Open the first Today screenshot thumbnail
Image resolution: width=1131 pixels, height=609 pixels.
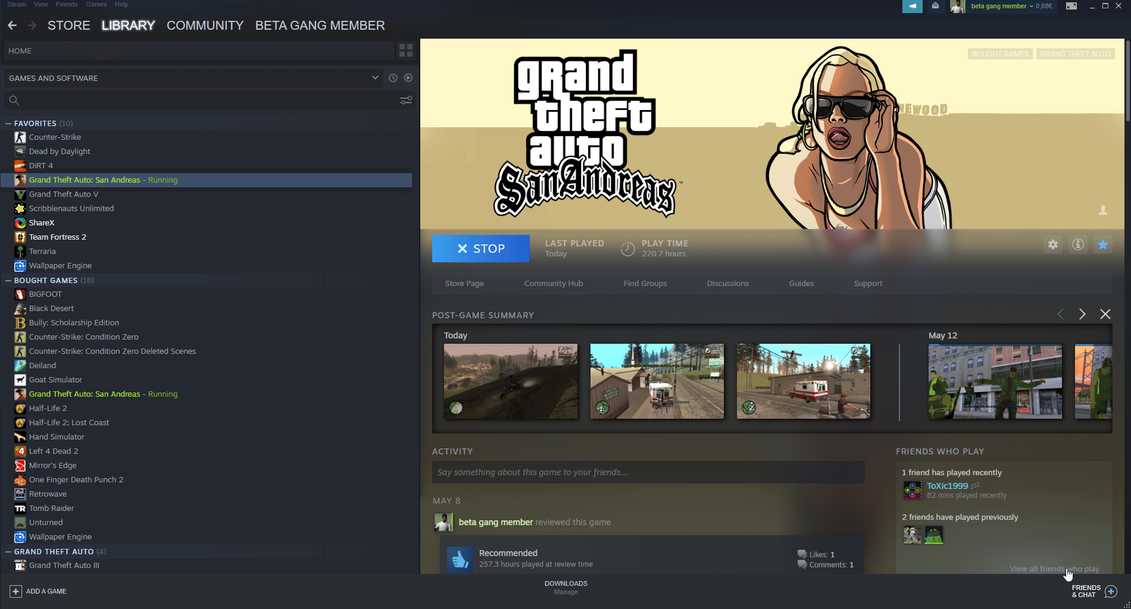511,381
